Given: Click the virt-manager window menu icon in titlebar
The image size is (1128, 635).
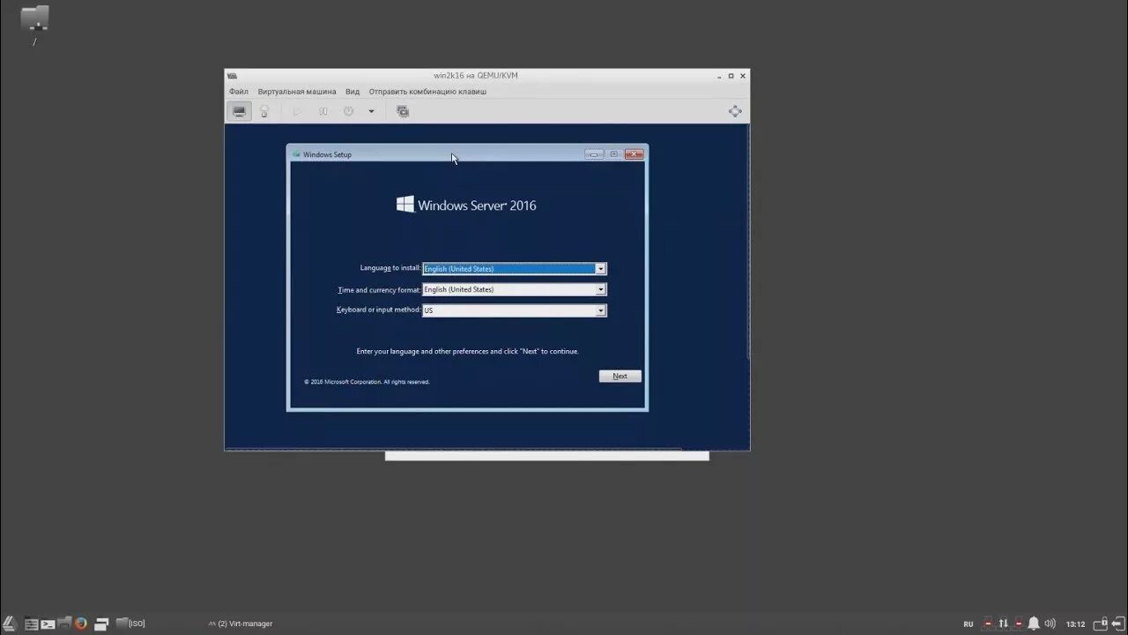Looking at the screenshot, I should point(233,76).
